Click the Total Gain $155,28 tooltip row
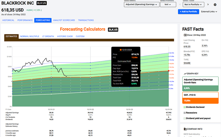The height and width of the screenshot is (137, 221). click(126, 77)
